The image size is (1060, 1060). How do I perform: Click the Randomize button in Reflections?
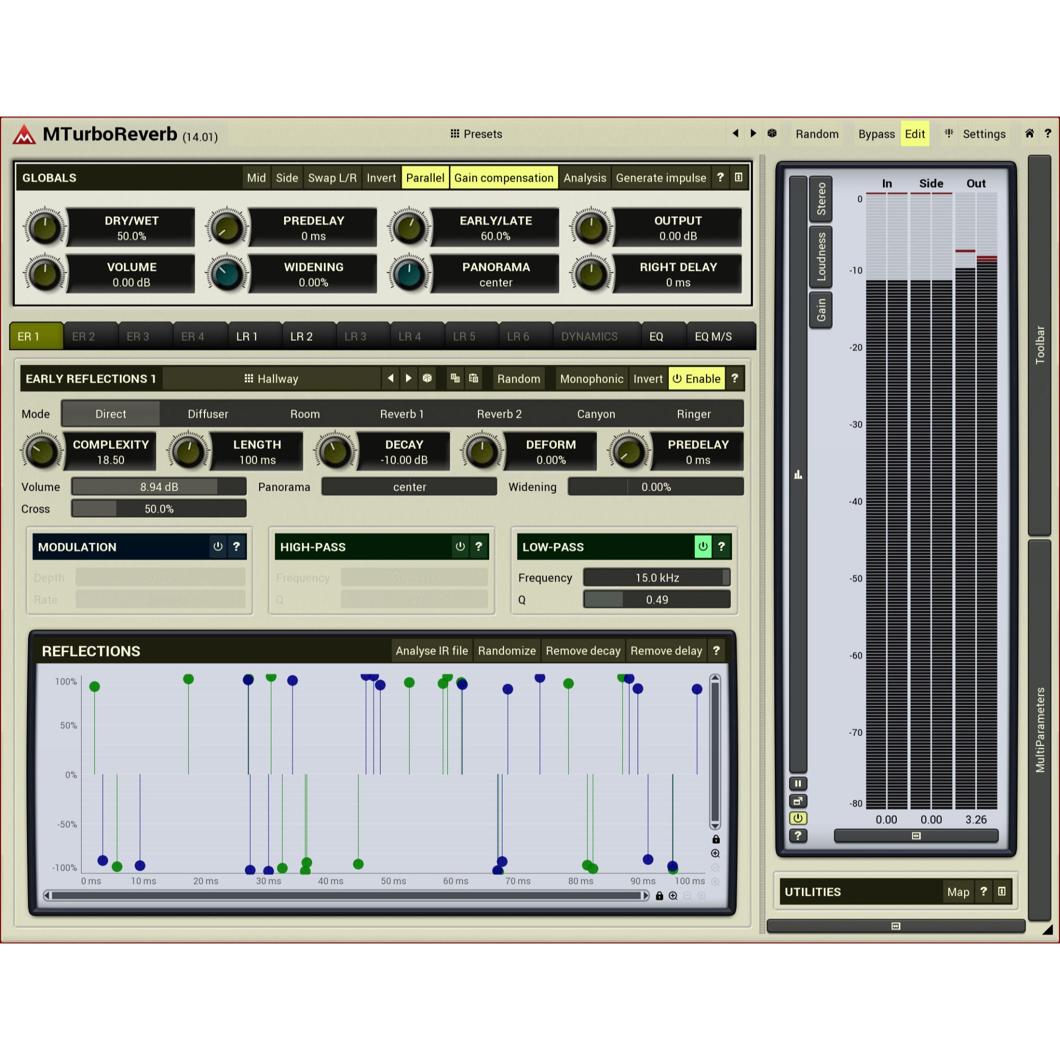click(506, 651)
